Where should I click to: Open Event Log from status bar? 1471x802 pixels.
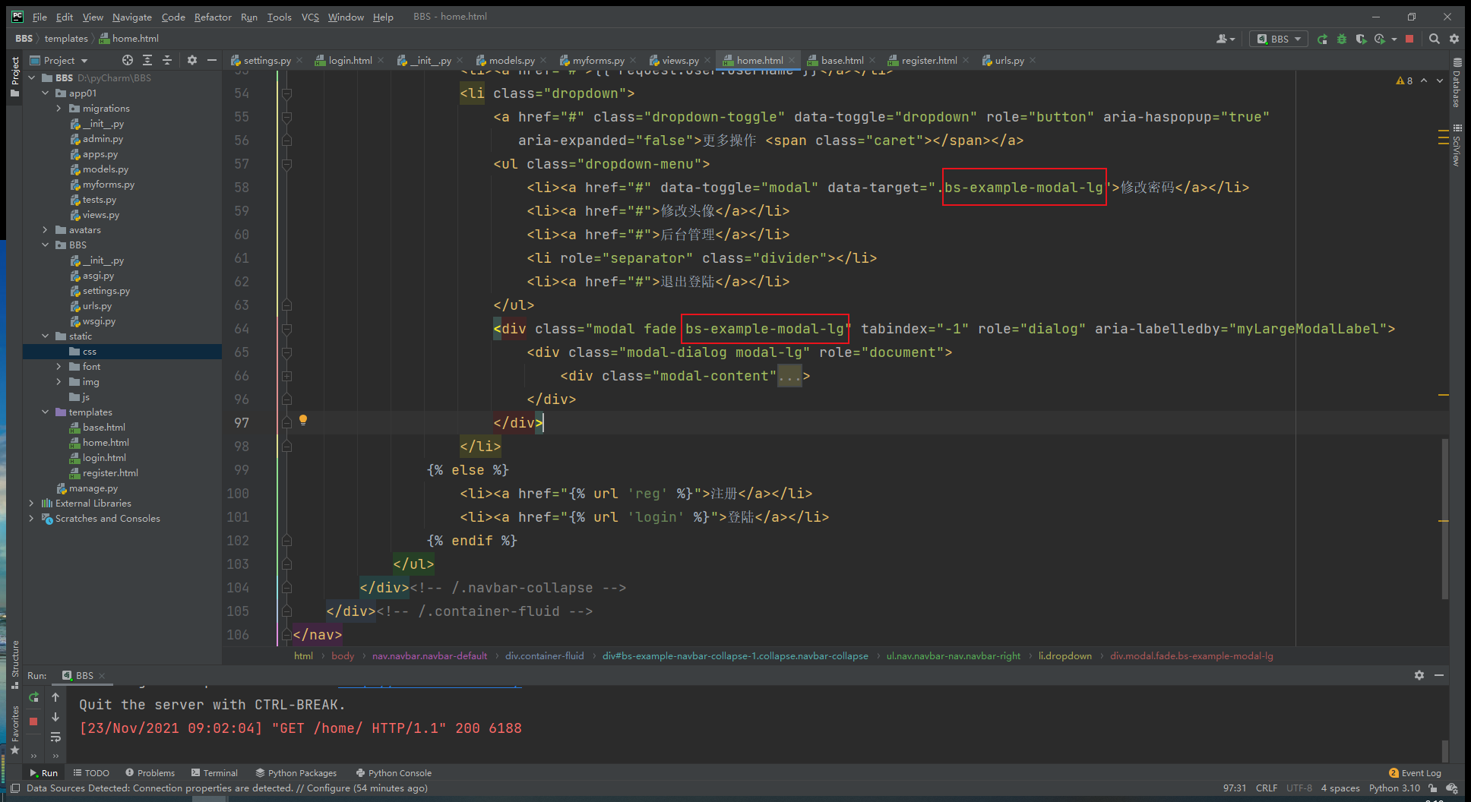[1415, 773]
